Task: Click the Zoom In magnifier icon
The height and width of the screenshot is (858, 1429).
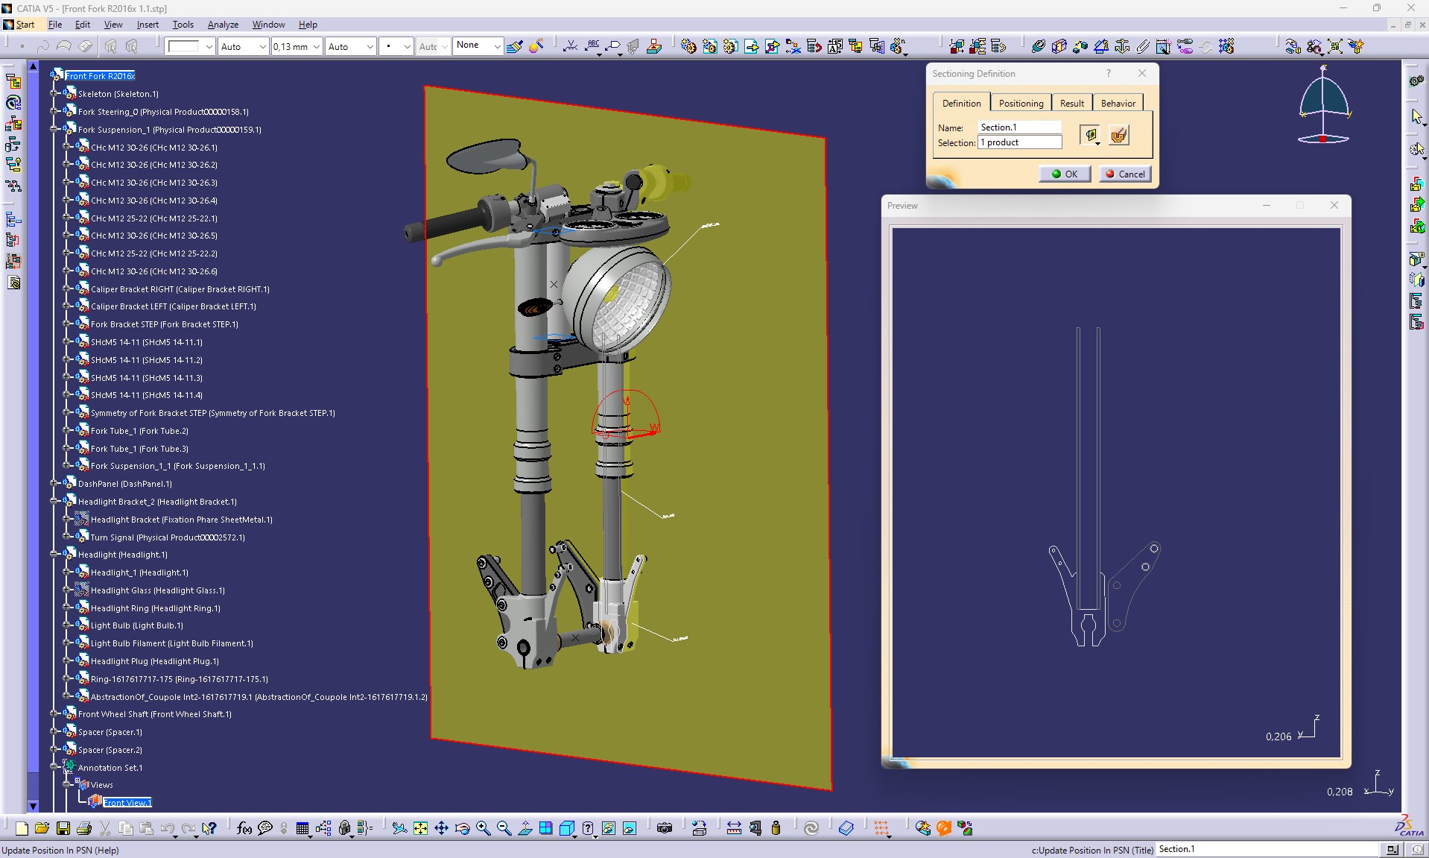Action: pyautogui.click(x=483, y=828)
